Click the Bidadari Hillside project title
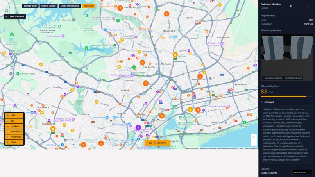 point(271,4)
